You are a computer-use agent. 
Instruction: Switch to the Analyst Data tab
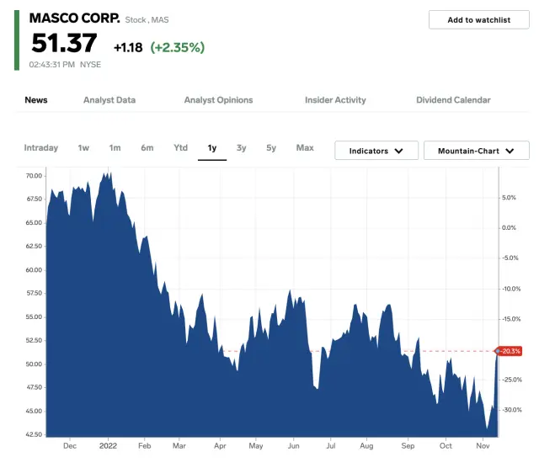click(x=109, y=100)
